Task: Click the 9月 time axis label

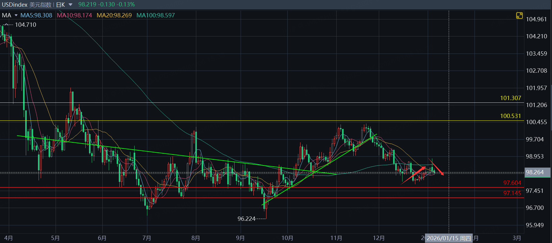Action: (x=240, y=238)
